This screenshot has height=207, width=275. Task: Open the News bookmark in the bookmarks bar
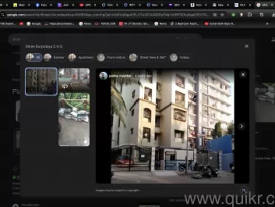[x=86, y=24]
